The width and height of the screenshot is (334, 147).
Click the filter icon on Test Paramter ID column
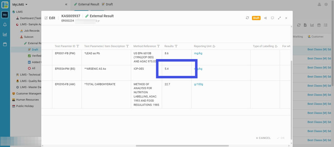pyautogui.click(x=78, y=46)
